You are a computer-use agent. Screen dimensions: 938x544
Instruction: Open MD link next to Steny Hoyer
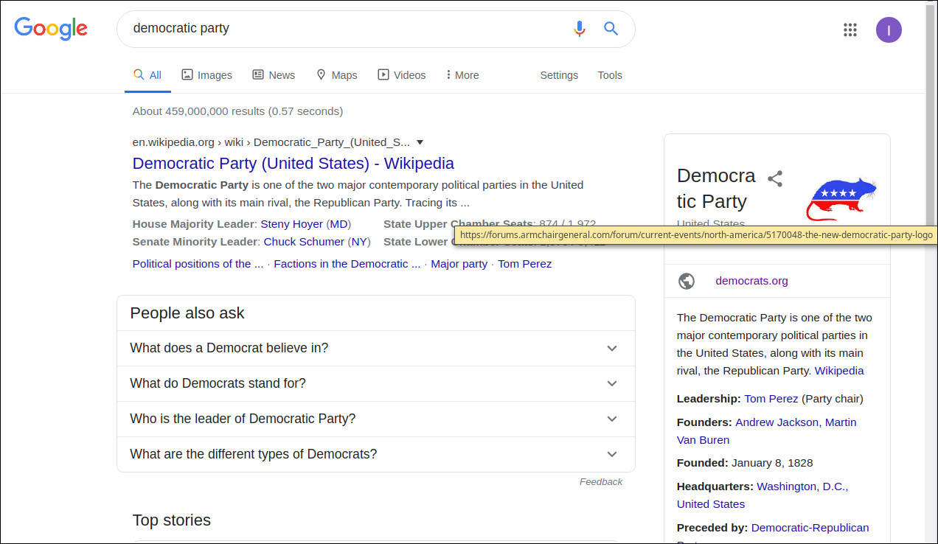338,224
